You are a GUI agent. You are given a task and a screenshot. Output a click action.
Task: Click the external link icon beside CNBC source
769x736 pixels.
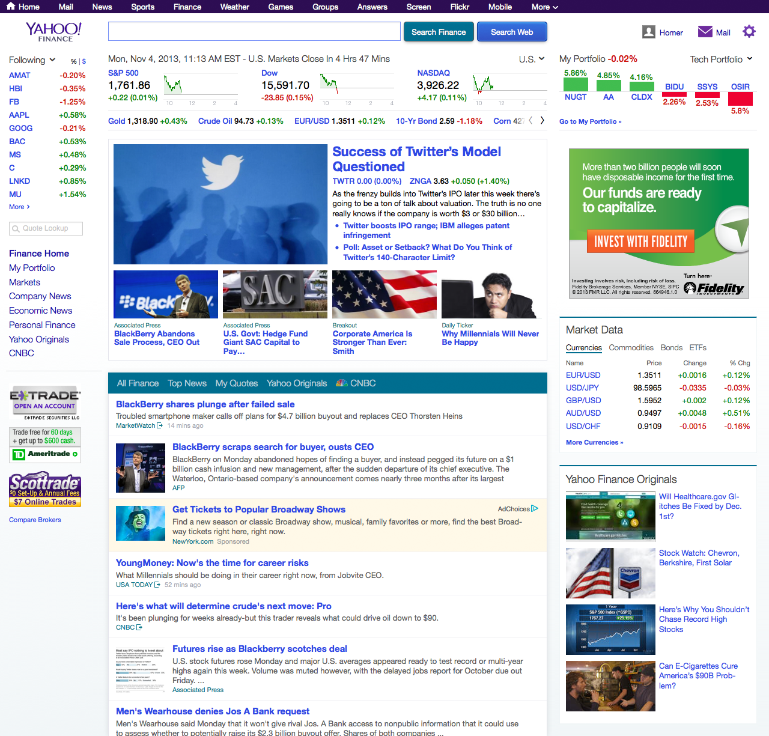[x=139, y=627]
